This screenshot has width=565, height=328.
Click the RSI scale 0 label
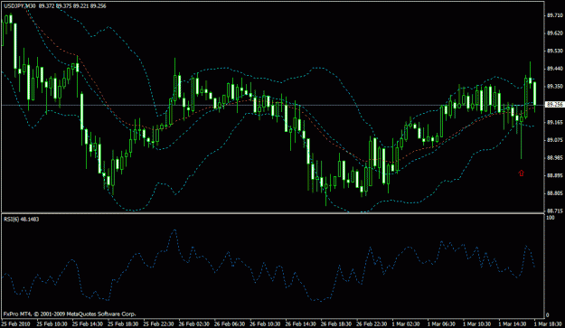[x=548, y=315]
